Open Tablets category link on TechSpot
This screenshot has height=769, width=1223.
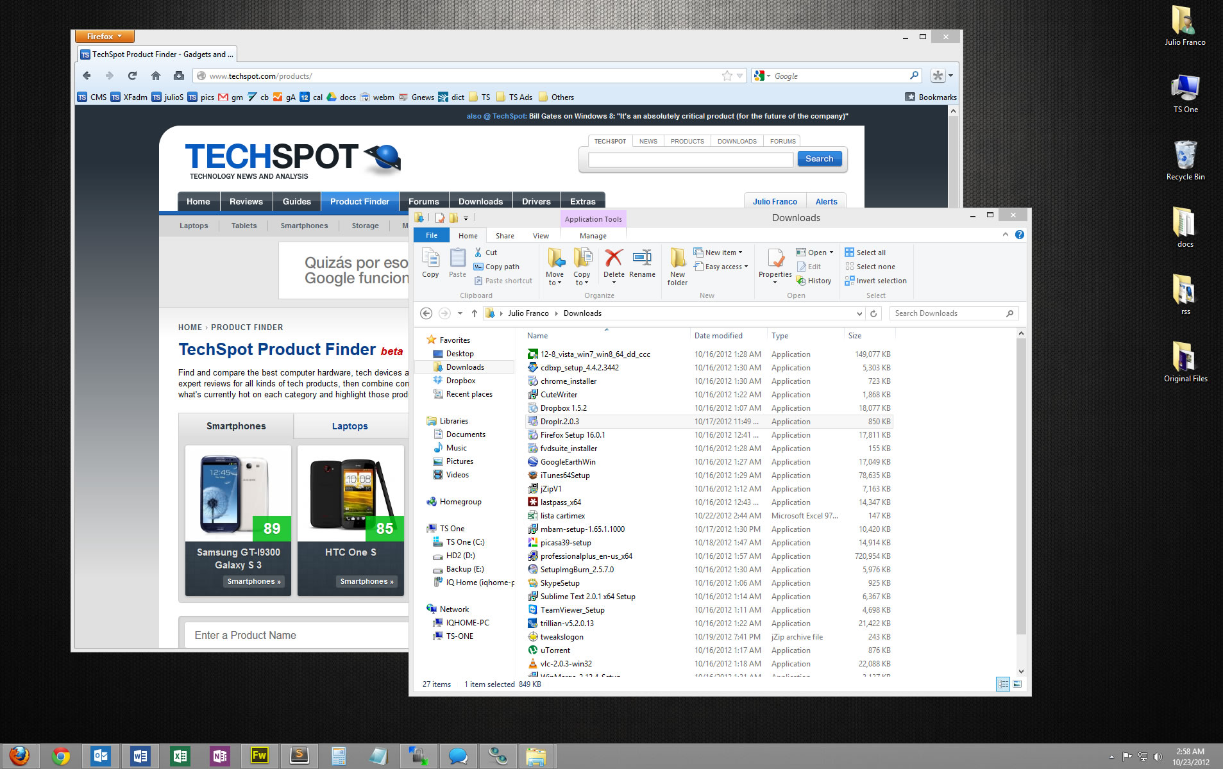point(244,226)
